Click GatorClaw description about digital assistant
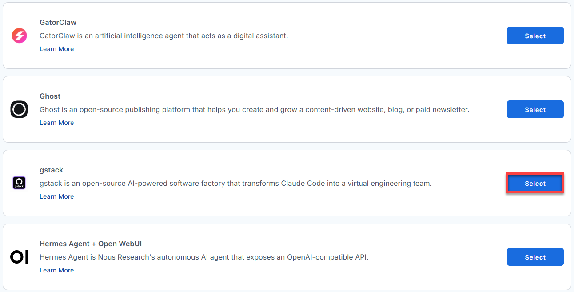 tap(164, 36)
